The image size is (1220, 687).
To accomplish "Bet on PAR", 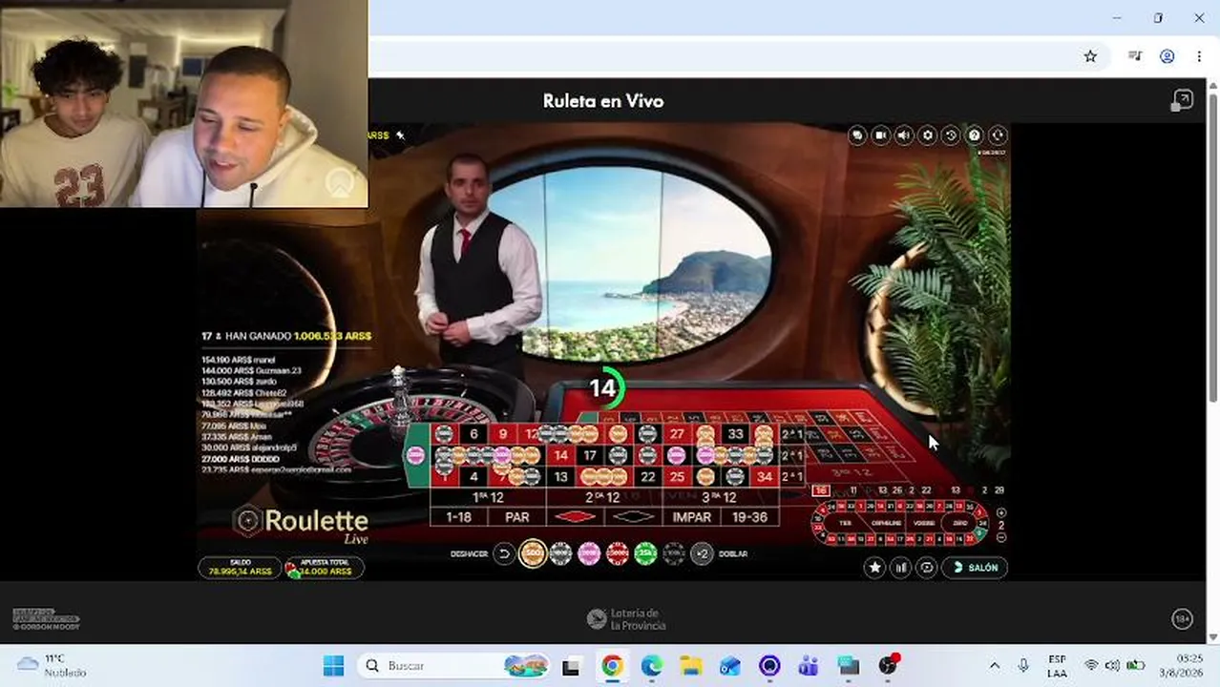I will (x=516, y=517).
